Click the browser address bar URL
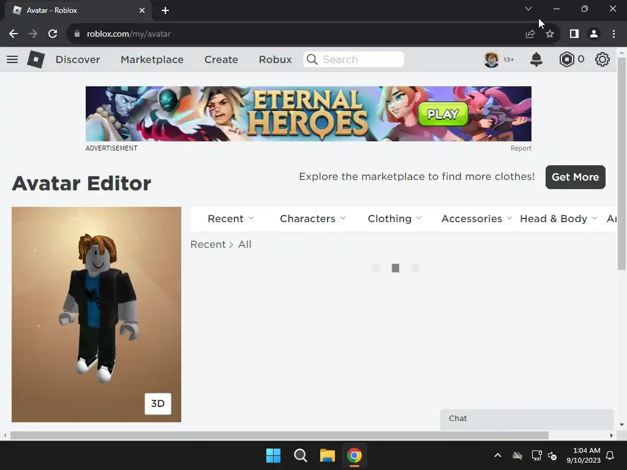 click(x=129, y=34)
